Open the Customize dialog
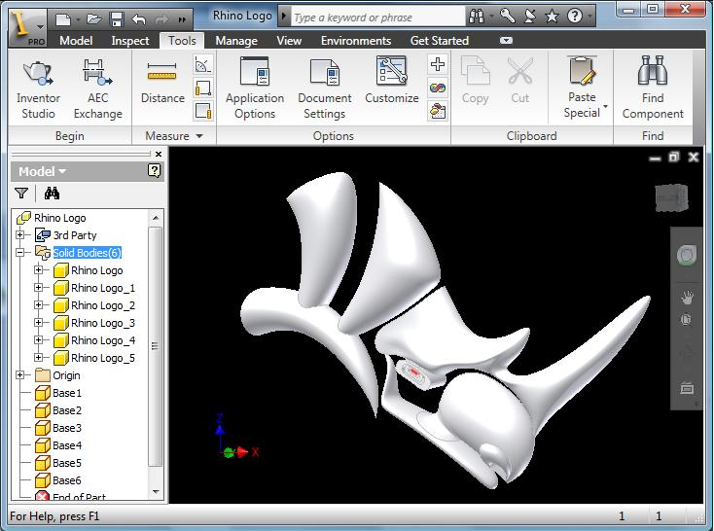This screenshot has width=714, height=531. pos(392,81)
